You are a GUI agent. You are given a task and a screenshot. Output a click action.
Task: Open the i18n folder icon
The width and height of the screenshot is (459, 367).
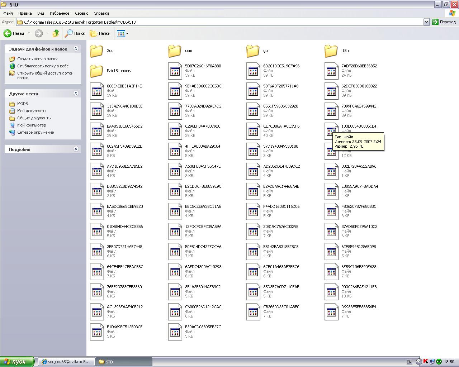pyautogui.click(x=331, y=51)
